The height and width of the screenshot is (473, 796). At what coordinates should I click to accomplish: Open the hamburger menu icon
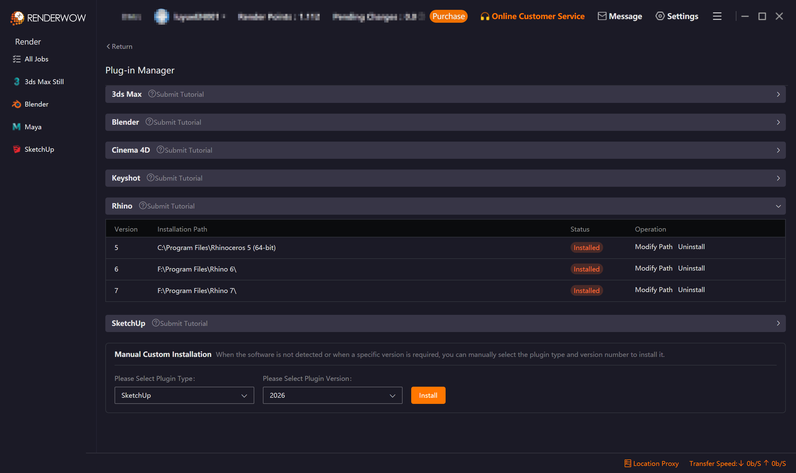tap(717, 16)
